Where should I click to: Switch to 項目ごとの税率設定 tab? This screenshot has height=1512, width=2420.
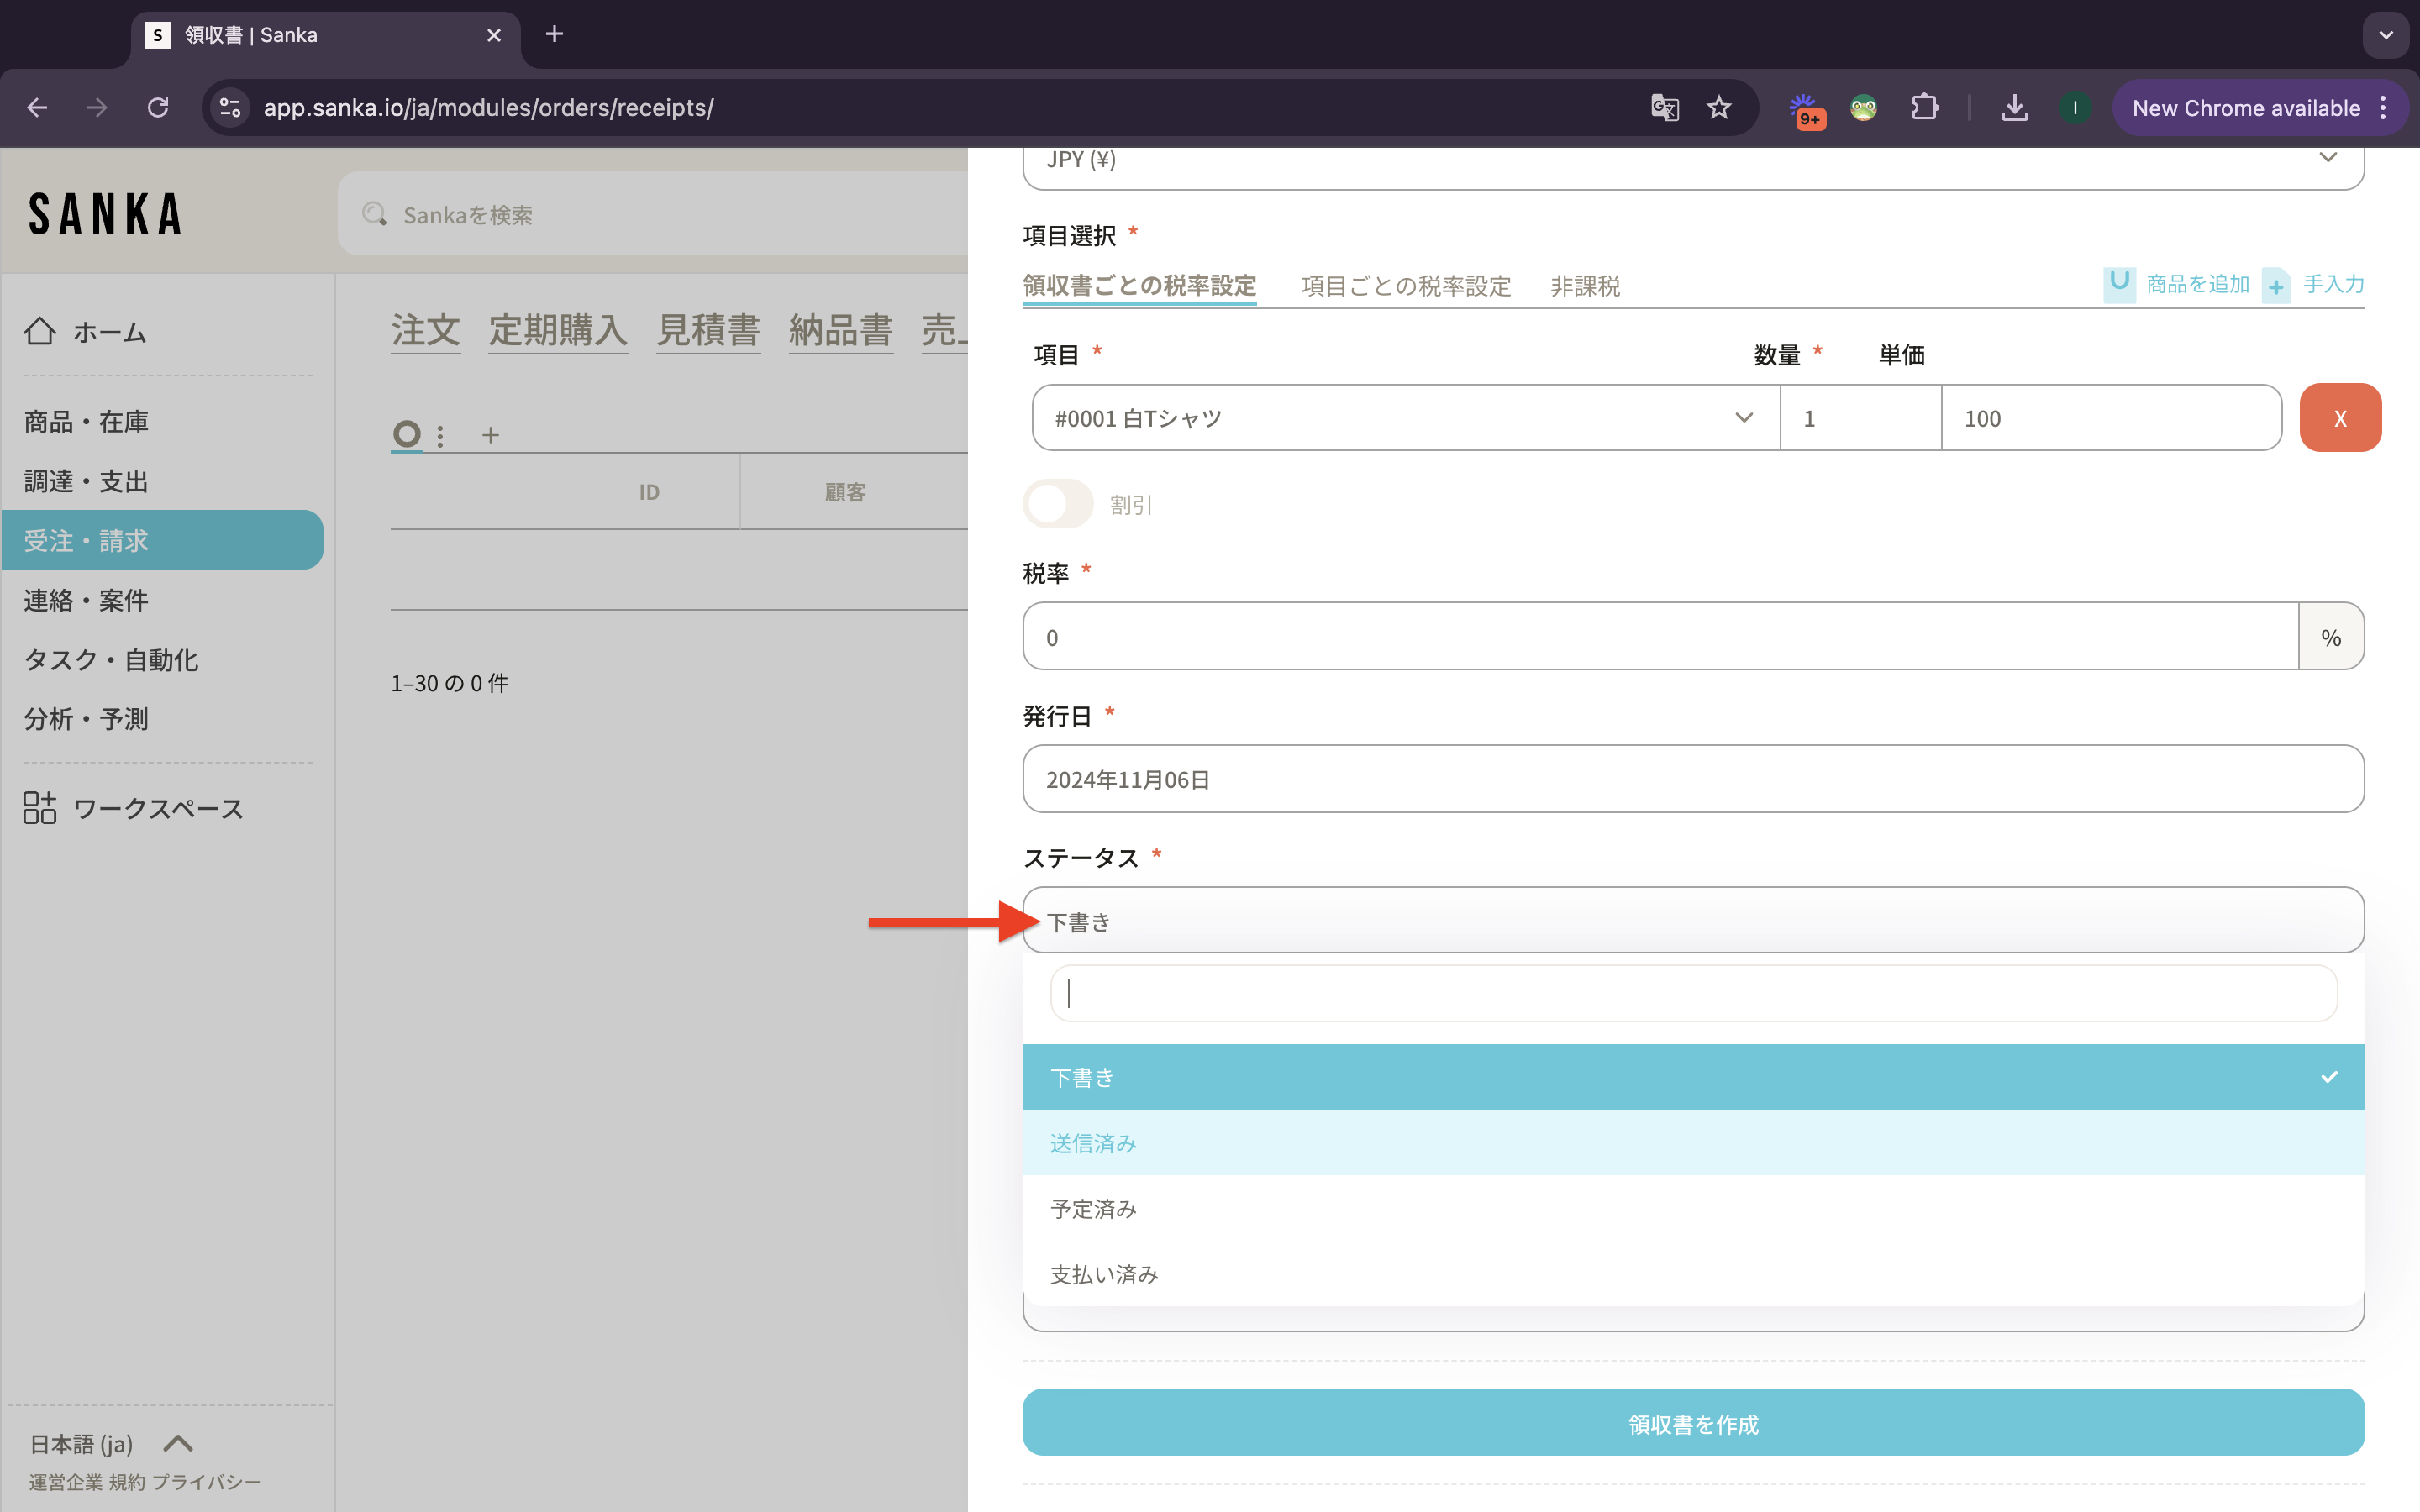click(1405, 286)
